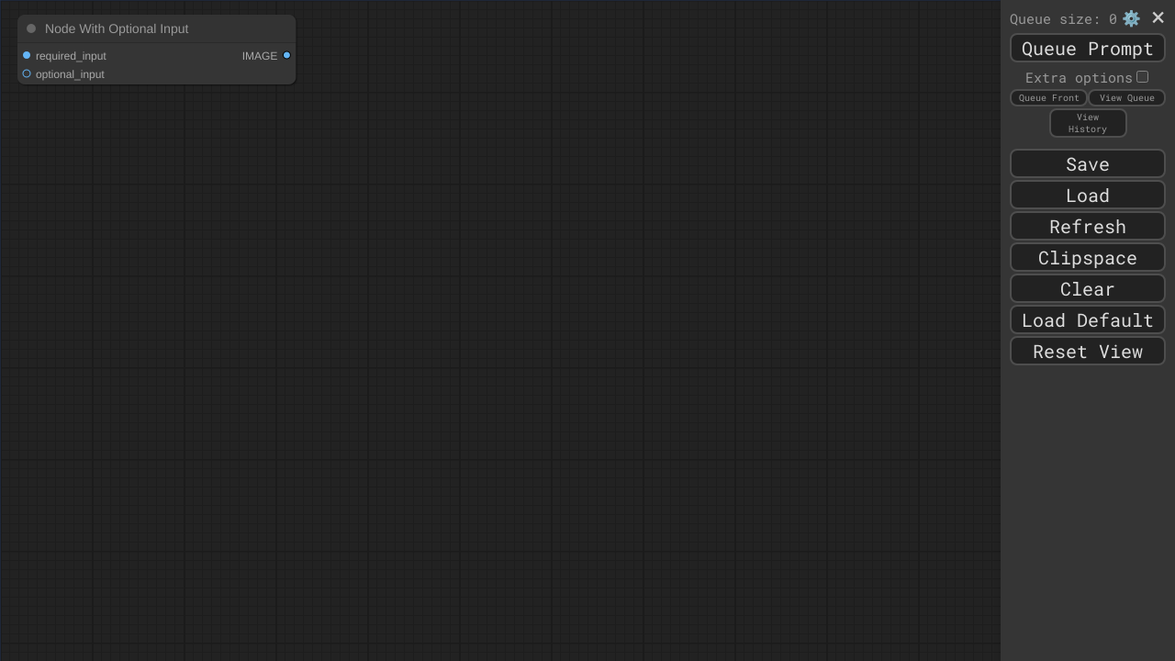Open the View History list
The image size is (1175, 661).
coord(1088,123)
